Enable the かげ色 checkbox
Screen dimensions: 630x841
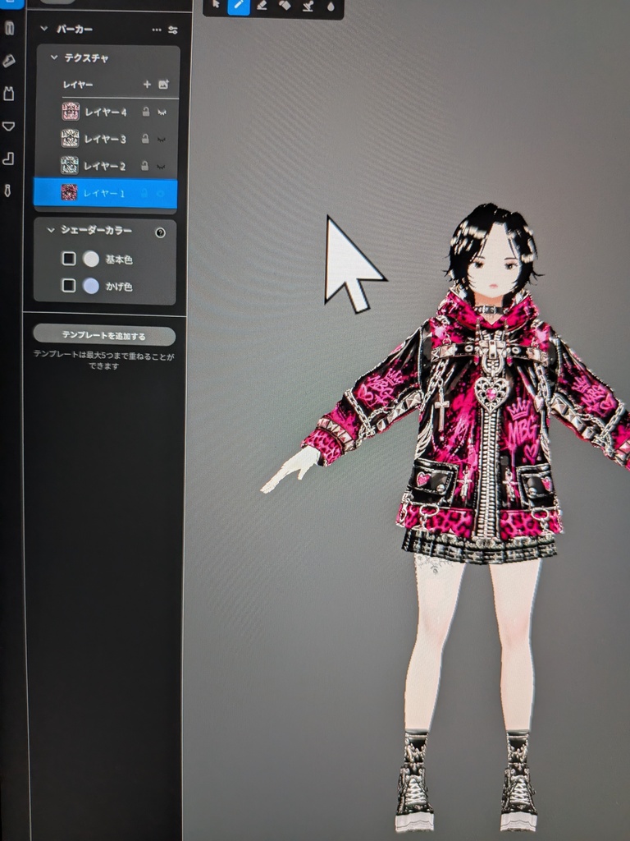69,285
